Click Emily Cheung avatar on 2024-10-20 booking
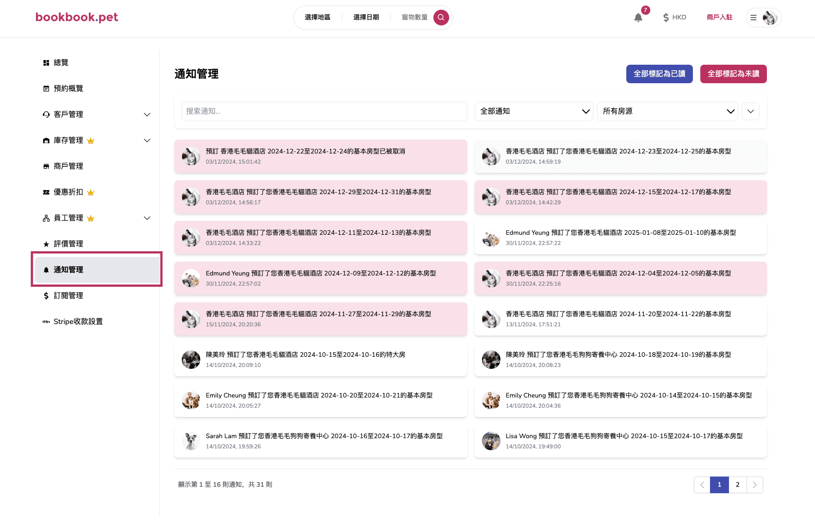The width and height of the screenshot is (815, 526). [191, 400]
